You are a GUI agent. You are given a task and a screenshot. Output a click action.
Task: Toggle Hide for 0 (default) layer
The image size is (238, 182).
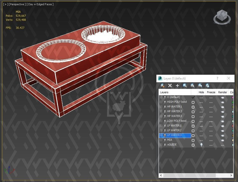[201, 98]
